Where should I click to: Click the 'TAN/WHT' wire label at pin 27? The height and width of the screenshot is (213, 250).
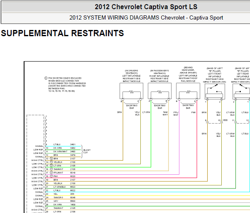(59, 208)
